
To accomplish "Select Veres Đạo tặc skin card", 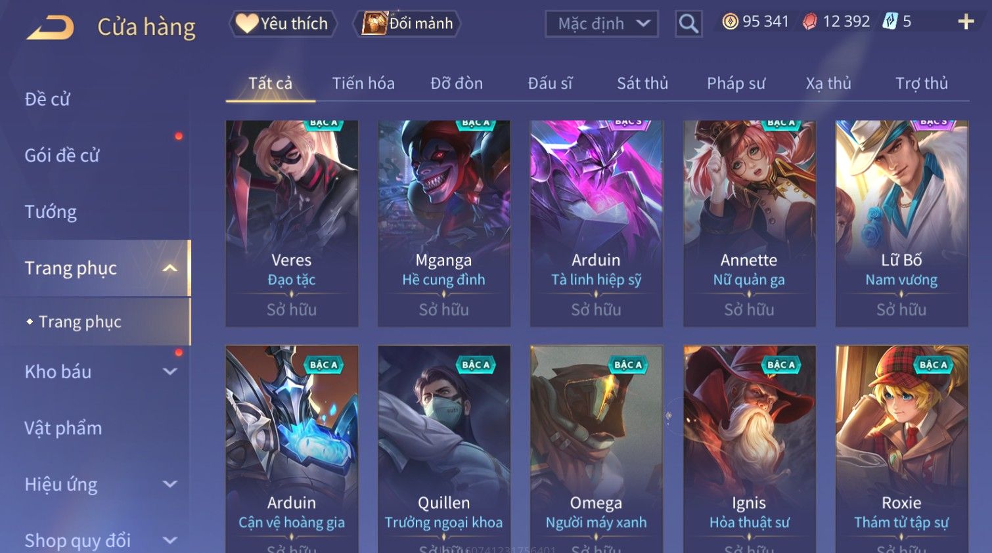I will (x=292, y=223).
